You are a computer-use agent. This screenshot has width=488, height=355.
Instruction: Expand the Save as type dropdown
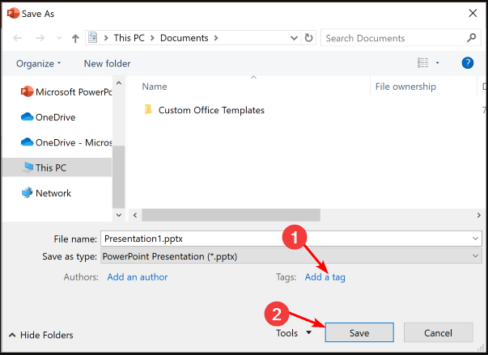(x=474, y=256)
